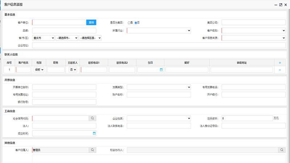Select the 否 radio for 是否为集团
The image size is (290, 163).
[x=136, y=23]
